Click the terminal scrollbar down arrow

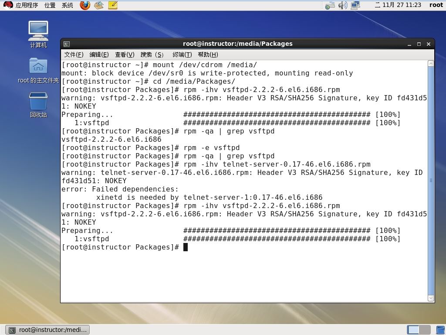pyautogui.click(x=431, y=298)
